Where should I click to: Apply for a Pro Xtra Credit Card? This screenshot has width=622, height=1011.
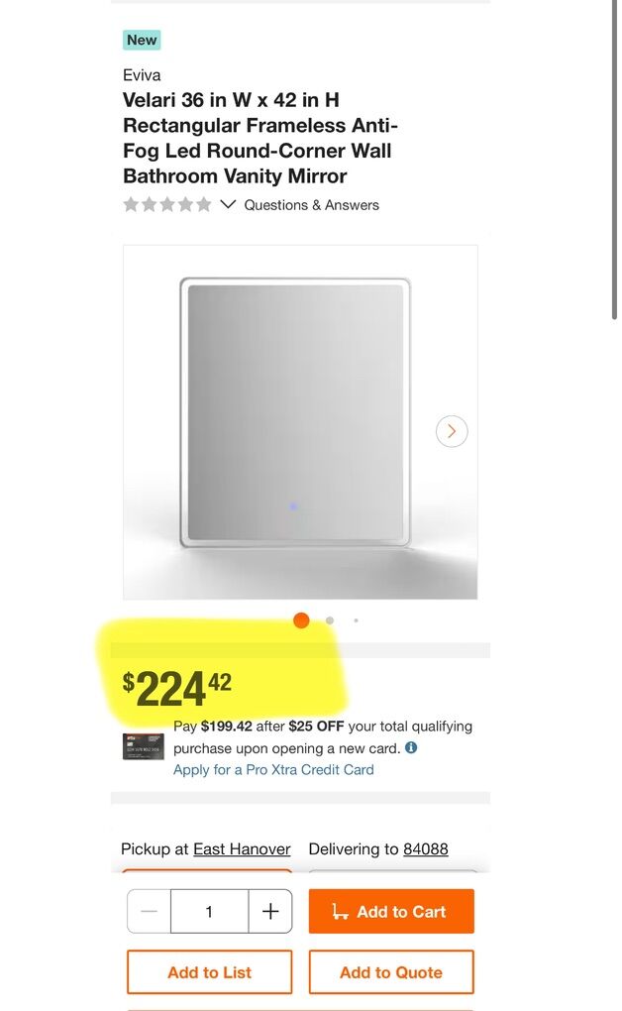click(x=273, y=769)
